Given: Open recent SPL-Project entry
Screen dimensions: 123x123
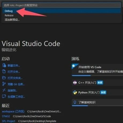Looking at the screenshot, I should (9, 121).
